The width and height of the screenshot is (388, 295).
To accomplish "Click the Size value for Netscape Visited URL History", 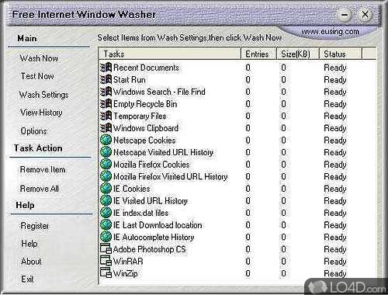I will [283, 152].
